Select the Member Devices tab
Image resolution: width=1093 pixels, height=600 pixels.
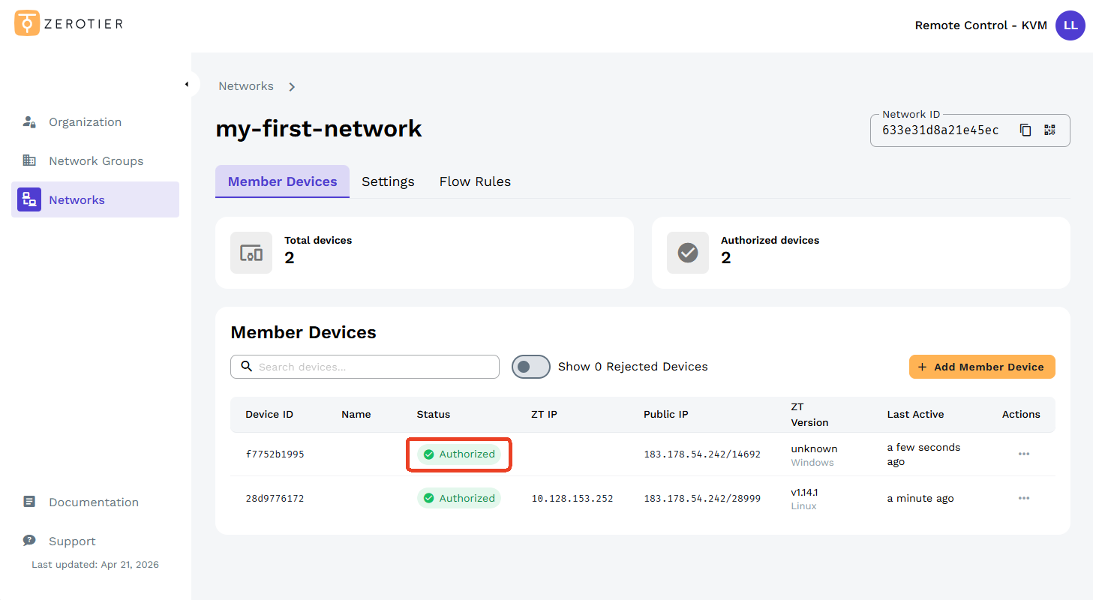coord(282,181)
